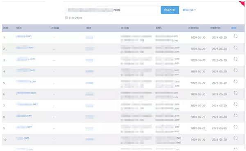Viewport: 246px width, 151px height.
Task: Click the blue header link in last column
Action: click(x=234, y=28)
